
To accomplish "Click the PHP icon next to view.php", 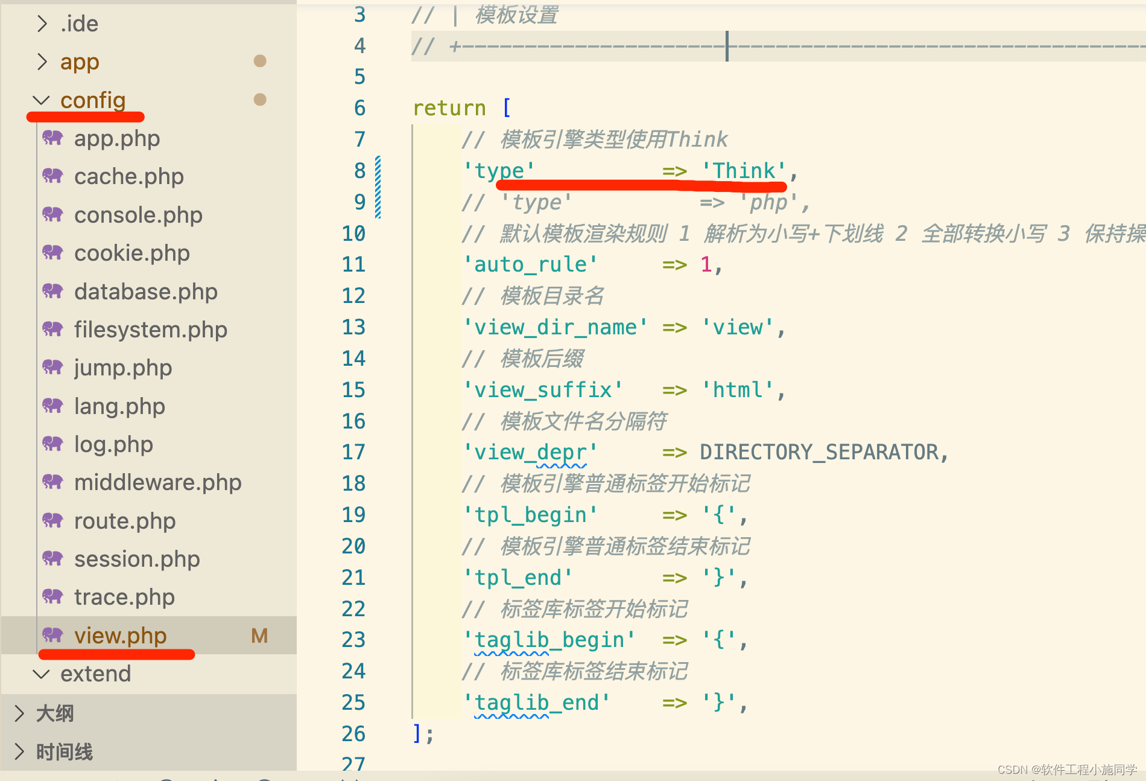I will coord(52,636).
